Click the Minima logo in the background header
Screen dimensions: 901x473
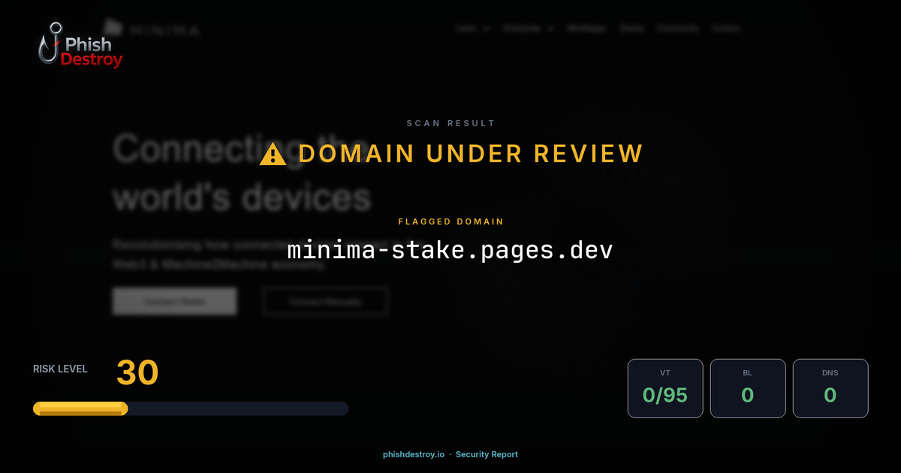coord(150,29)
